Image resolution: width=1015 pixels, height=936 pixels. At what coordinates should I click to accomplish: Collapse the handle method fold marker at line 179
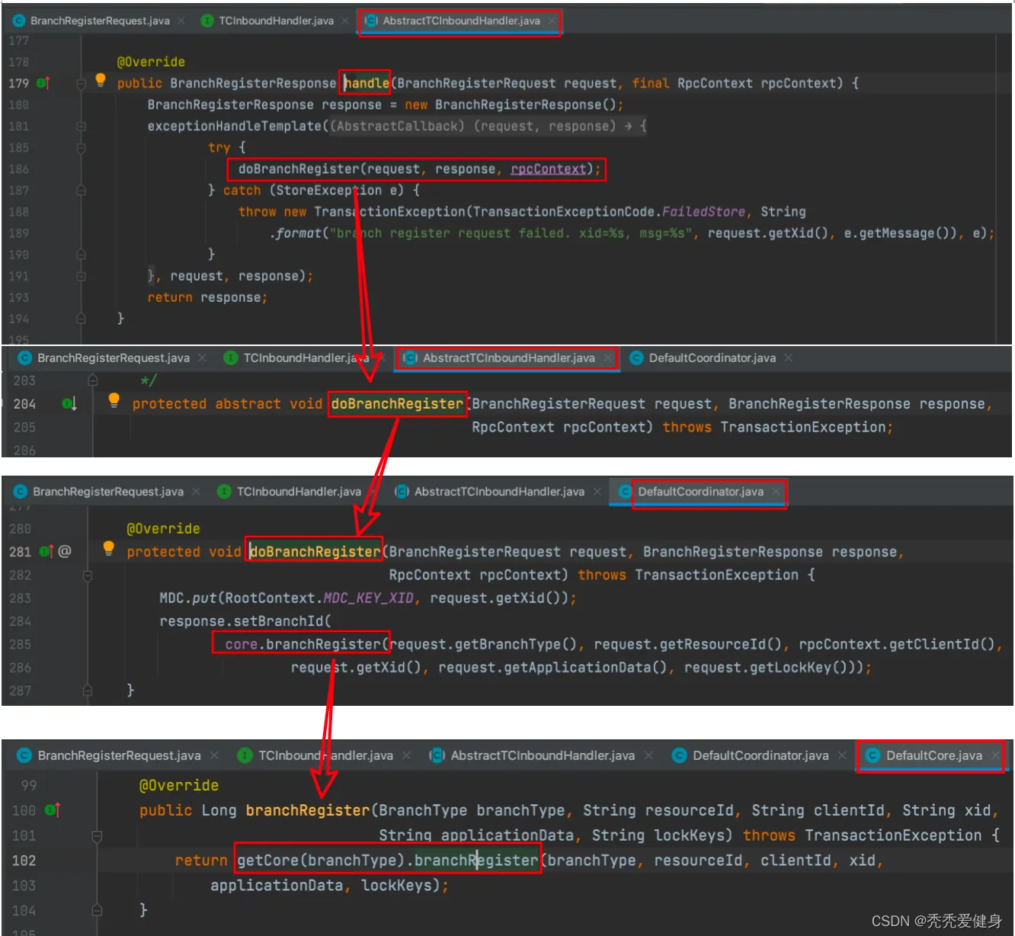pos(81,84)
